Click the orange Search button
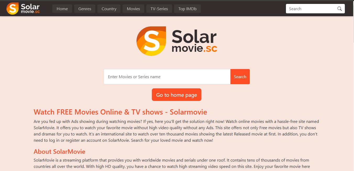 pos(240,77)
